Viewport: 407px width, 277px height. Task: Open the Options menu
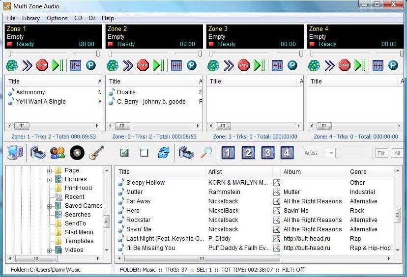57,18
